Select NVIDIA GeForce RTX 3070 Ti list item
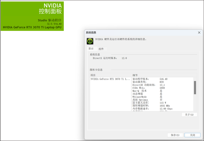This screenshot has width=204, height=141. coord(110,79)
